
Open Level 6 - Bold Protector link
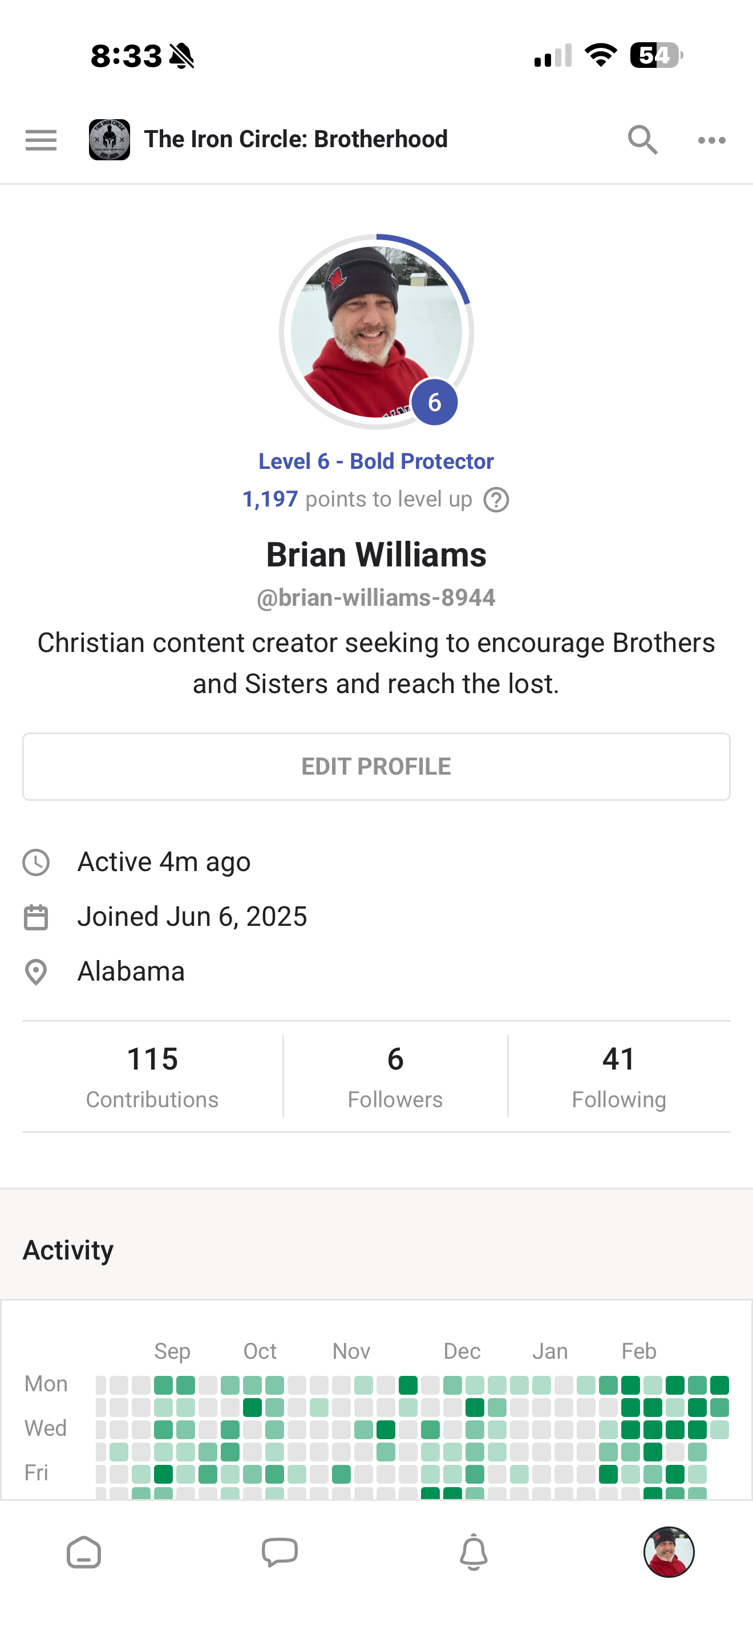[x=376, y=461]
